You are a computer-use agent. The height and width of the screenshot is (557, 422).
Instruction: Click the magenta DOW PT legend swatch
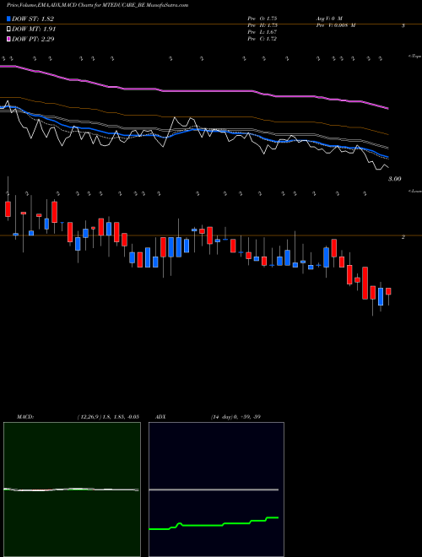(x=8, y=39)
